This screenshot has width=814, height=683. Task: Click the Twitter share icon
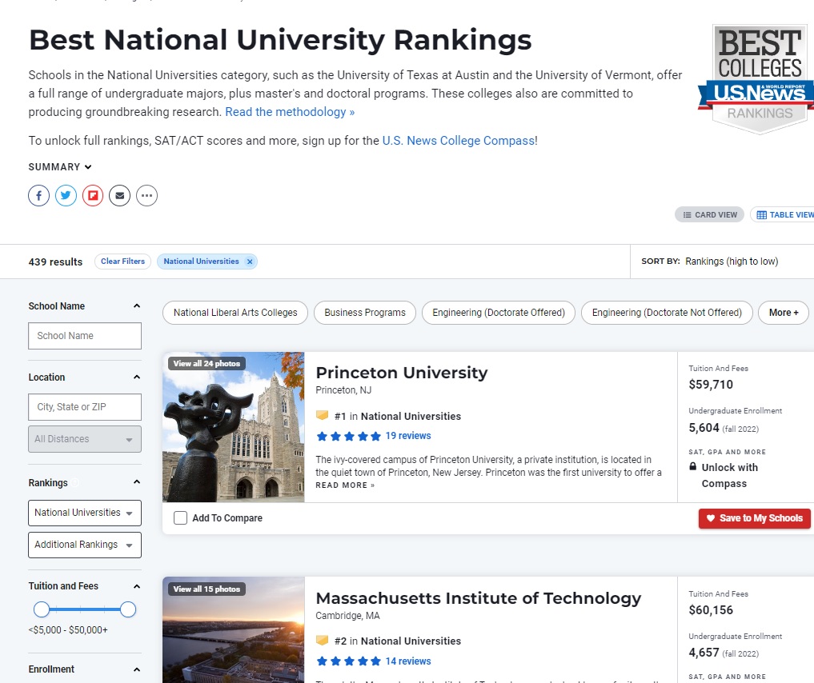point(66,195)
